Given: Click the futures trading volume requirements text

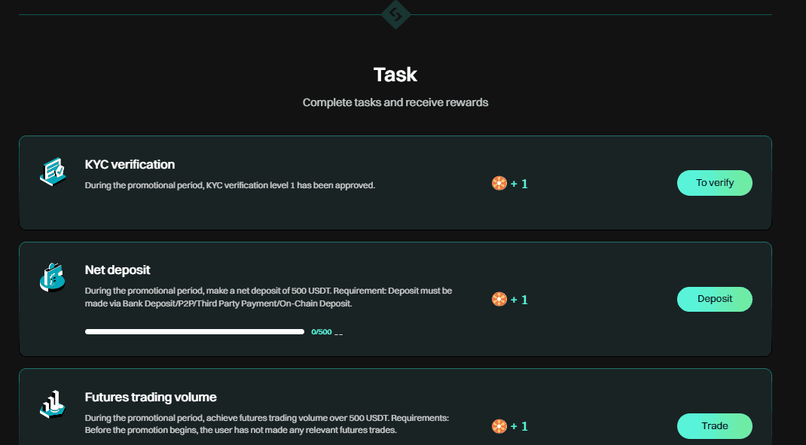Looking at the screenshot, I should click(x=268, y=424).
